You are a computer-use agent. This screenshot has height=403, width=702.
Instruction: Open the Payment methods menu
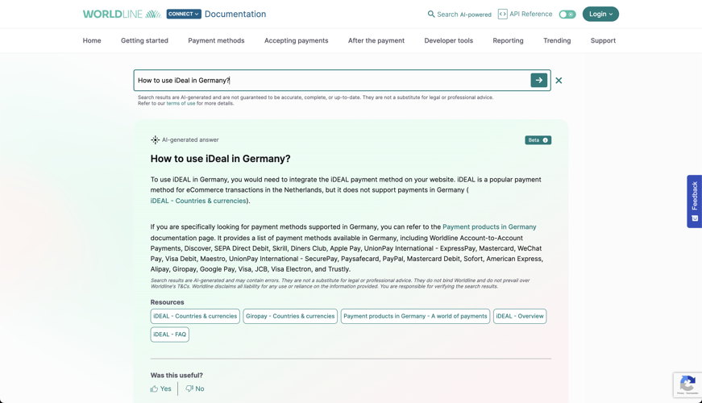(216, 40)
